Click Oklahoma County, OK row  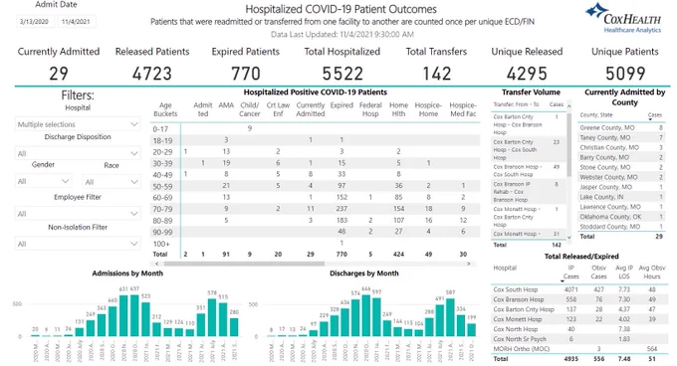[x=621, y=217]
